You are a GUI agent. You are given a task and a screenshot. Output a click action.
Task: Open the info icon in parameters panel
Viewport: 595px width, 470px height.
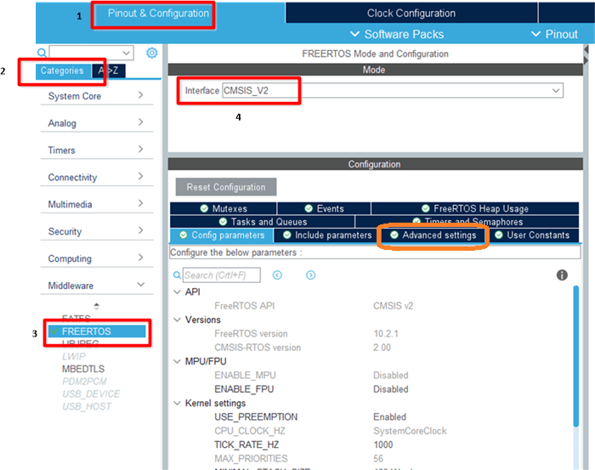[x=562, y=275]
